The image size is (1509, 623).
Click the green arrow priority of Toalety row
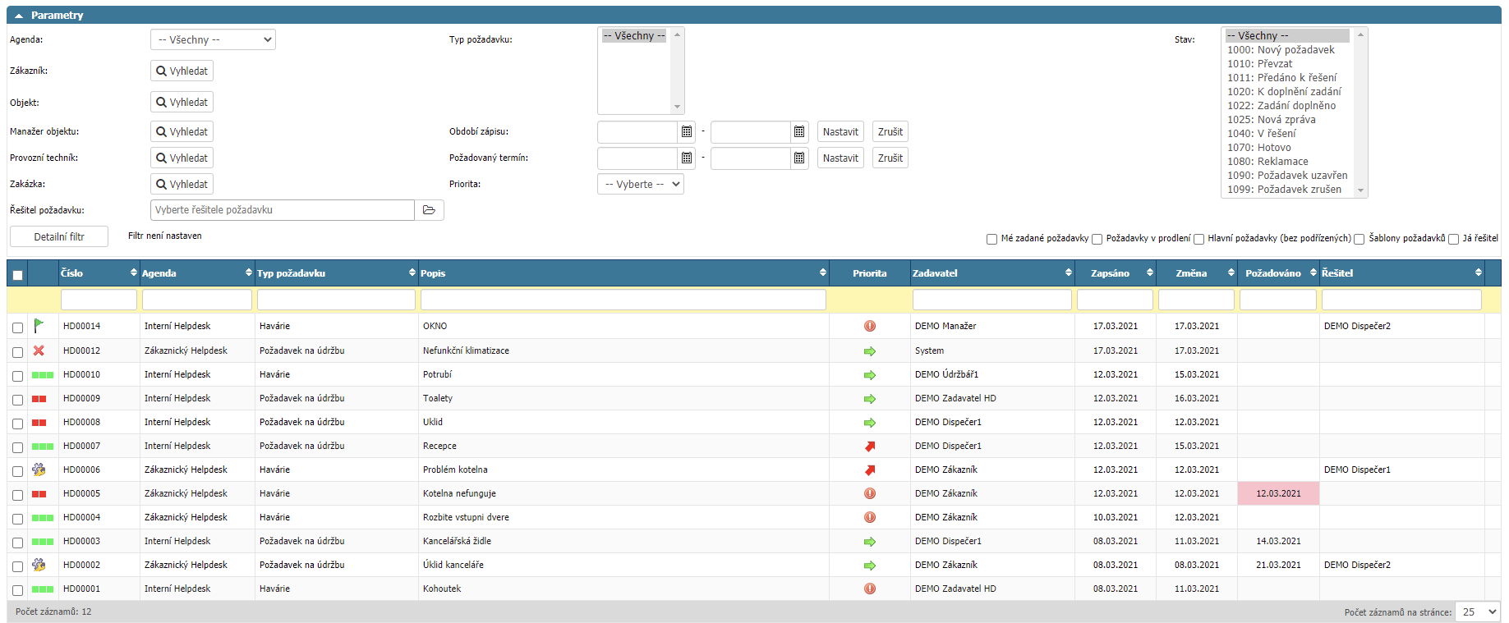[x=870, y=398]
